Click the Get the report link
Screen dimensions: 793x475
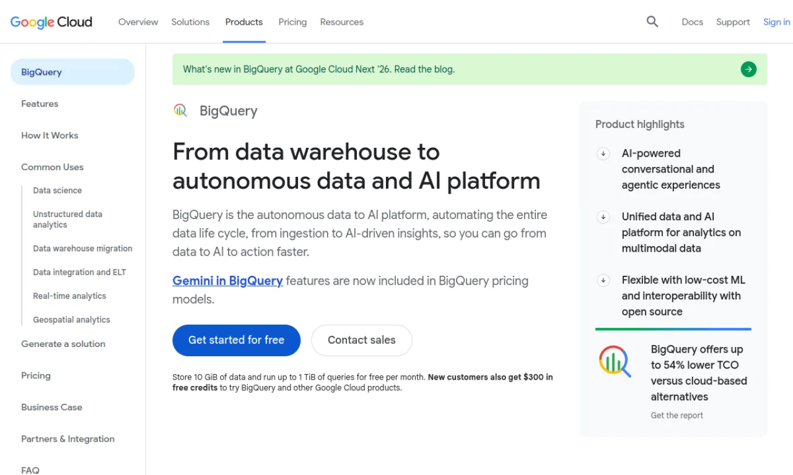point(677,416)
